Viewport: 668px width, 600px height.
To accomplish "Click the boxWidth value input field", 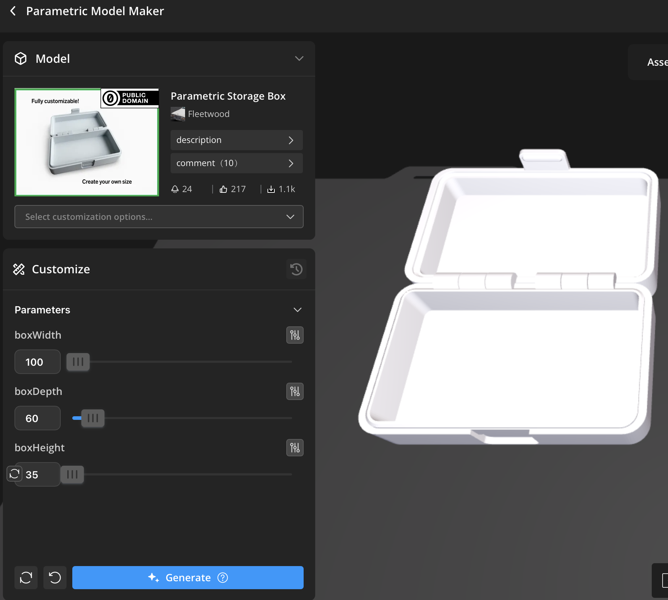I will click(x=38, y=362).
